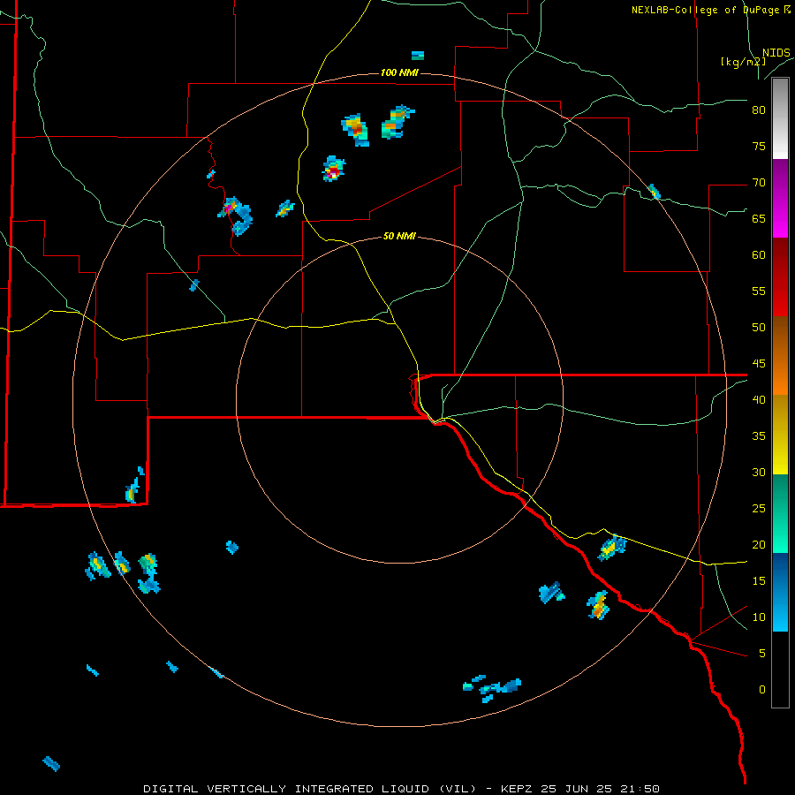Select the blue segment of the color scale
Screen dimensions: 795x795
click(x=780, y=592)
